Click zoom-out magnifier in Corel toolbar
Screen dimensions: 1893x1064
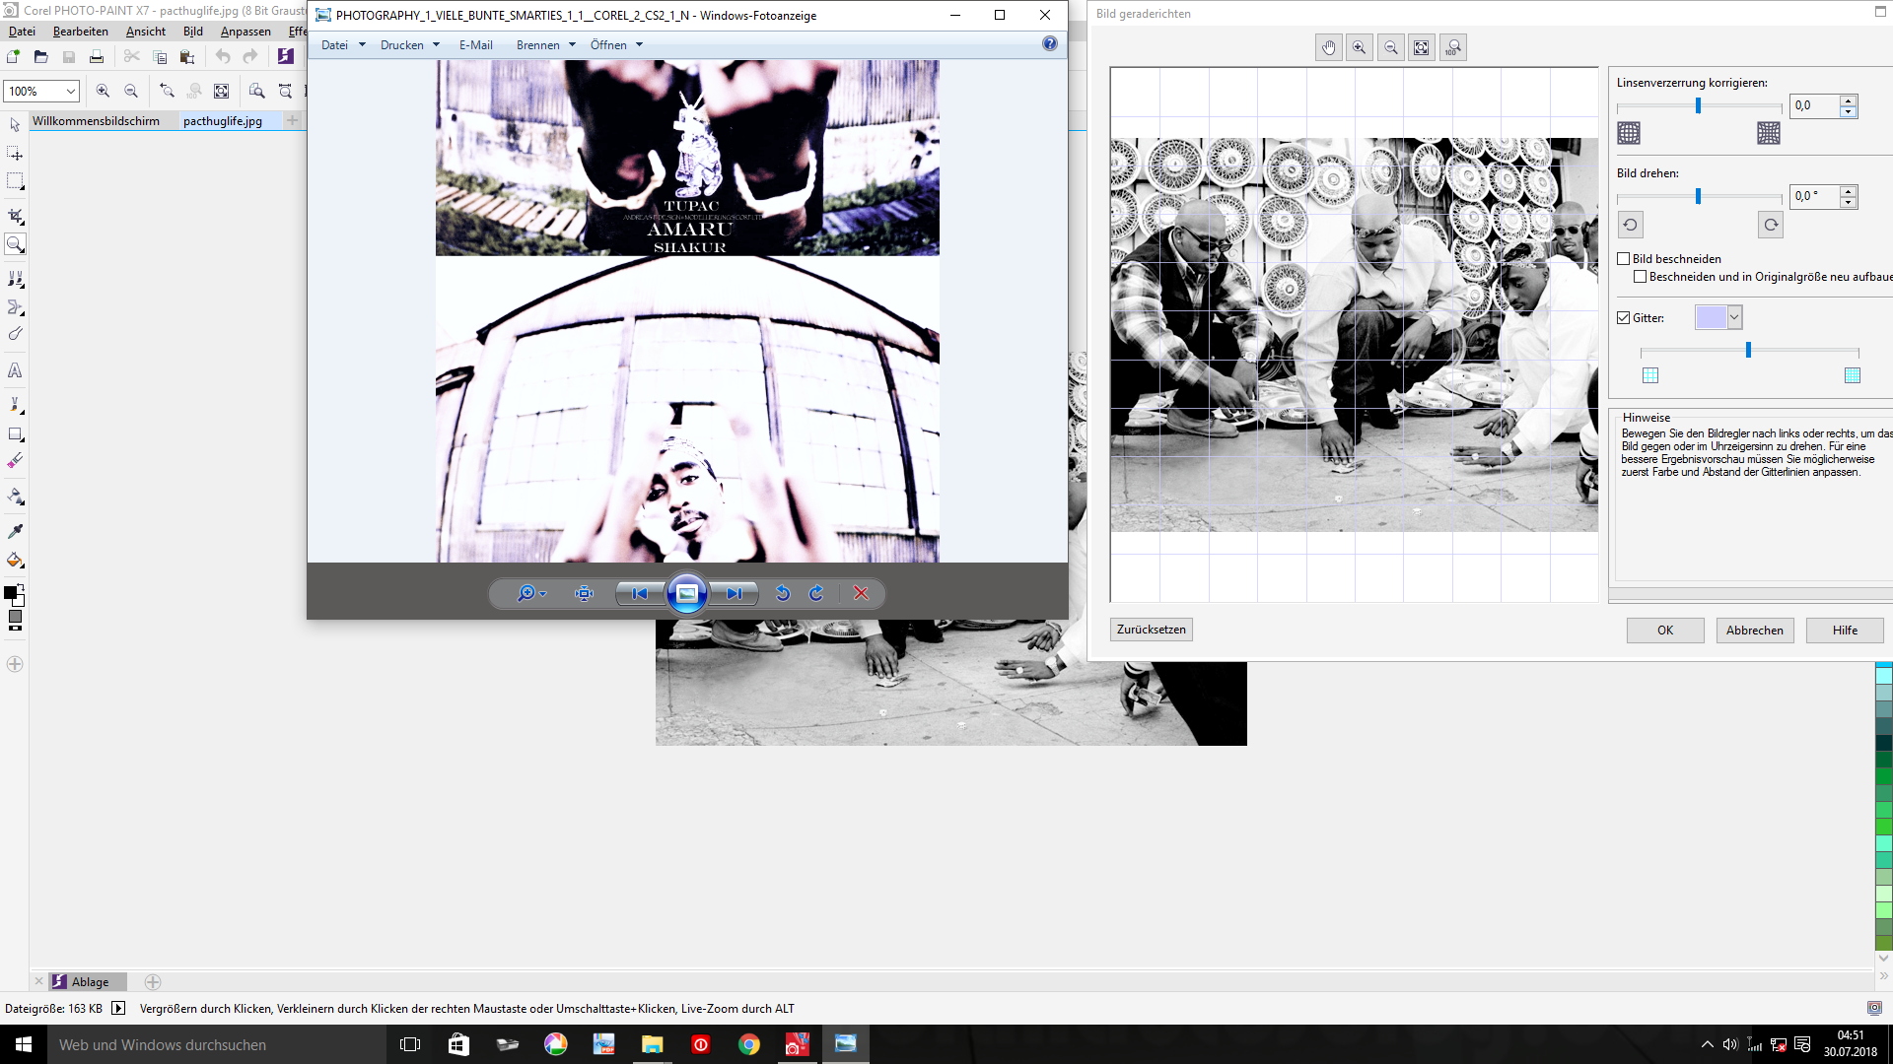click(131, 91)
